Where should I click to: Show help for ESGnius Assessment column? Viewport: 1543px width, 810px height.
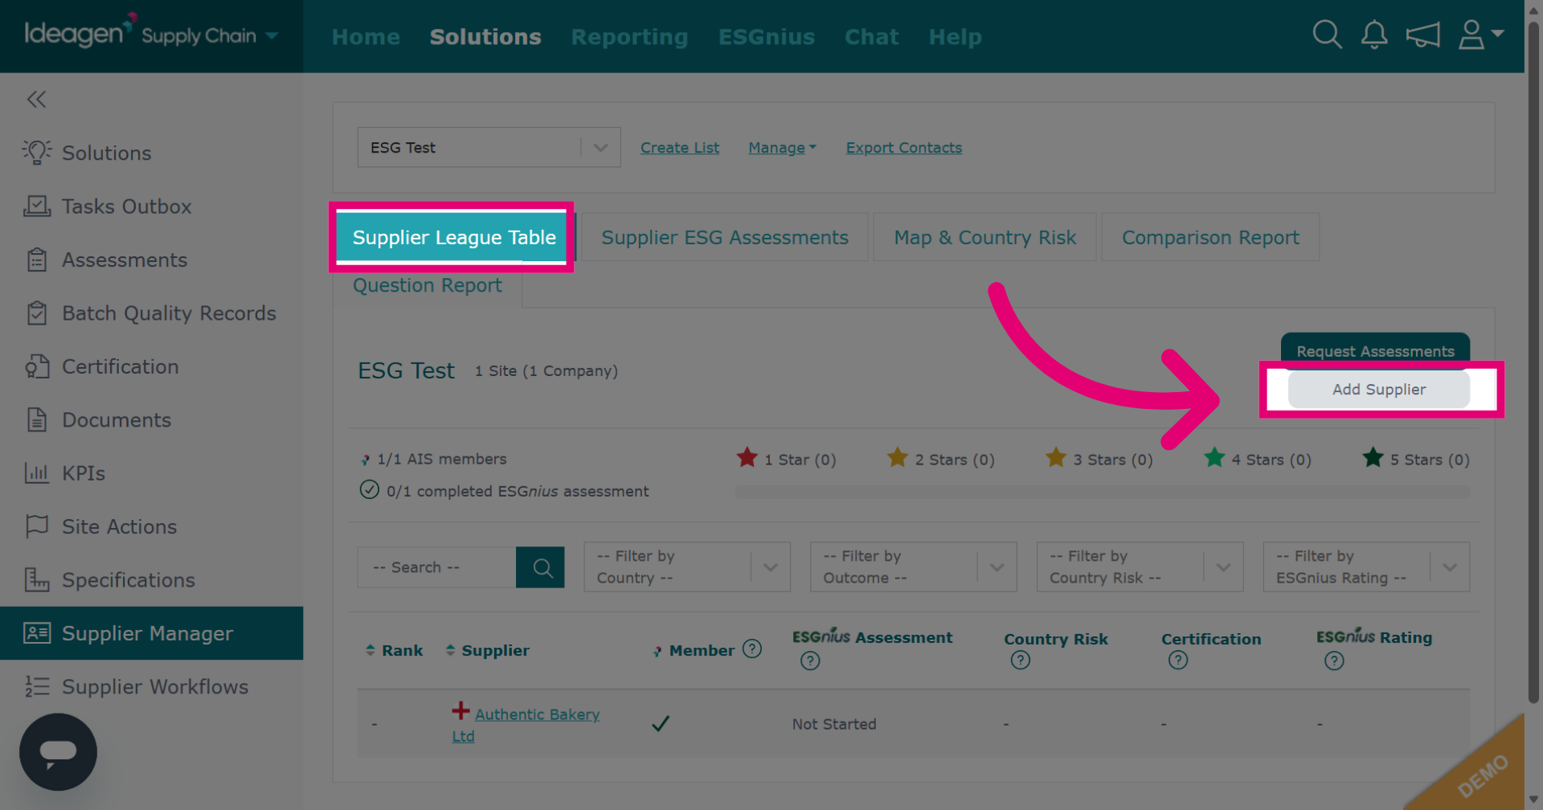pos(810,661)
